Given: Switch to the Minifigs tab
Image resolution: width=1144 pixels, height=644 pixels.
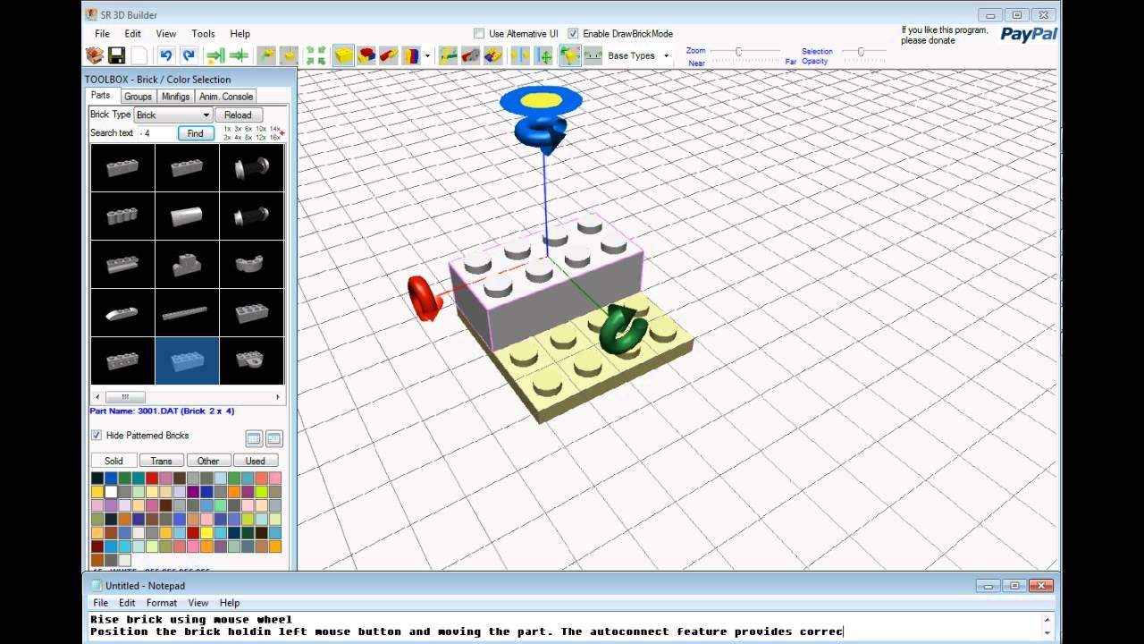Looking at the screenshot, I should coord(175,97).
